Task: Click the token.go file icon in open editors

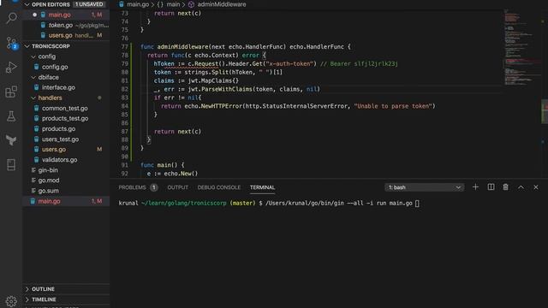Action: (x=43, y=25)
